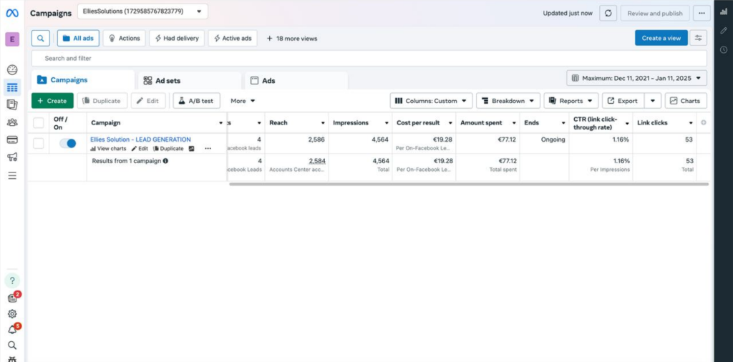Click the Amount spent column header

pos(481,123)
